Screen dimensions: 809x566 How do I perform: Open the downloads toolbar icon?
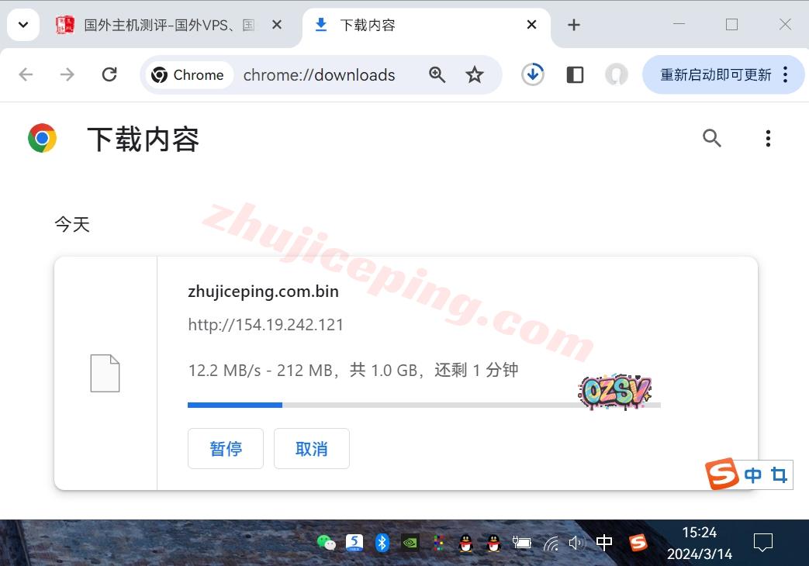[532, 74]
